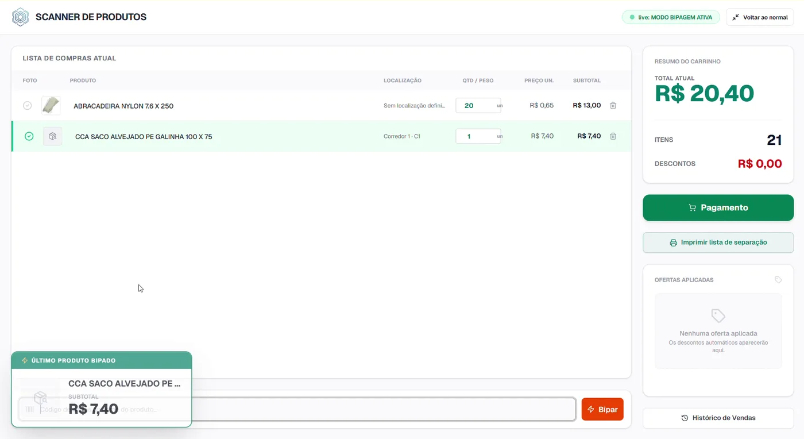This screenshot has width=804, height=439.
Task: Click total atual R$ 20,40
Action: [704, 93]
